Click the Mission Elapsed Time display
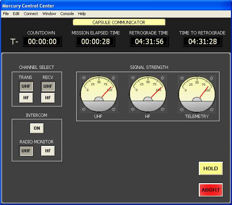 click(x=95, y=42)
